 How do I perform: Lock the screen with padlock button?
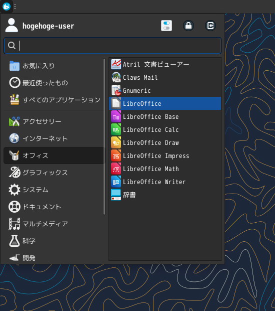click(x=188, y=26)
